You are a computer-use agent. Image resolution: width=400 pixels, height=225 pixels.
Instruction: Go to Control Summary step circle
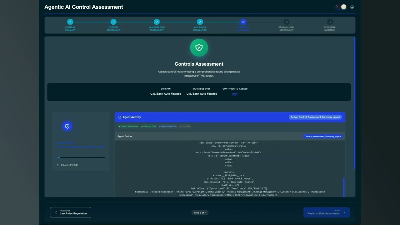point(70,22)
